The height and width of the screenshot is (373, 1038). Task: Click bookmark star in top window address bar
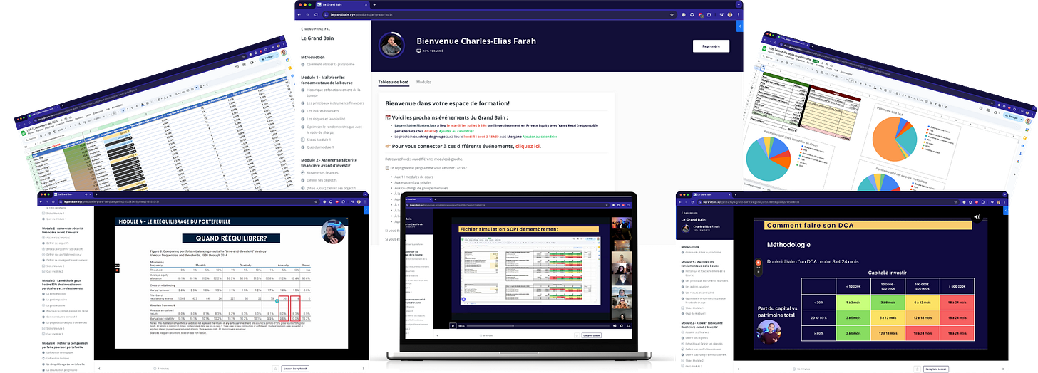pos(672,14)
